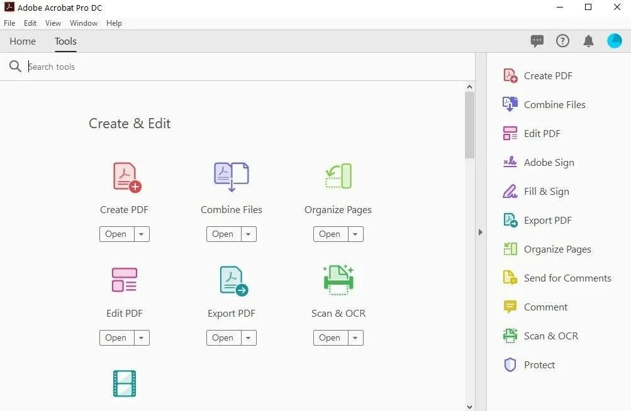Click the 'Organize Pages' label in the main grid

(338, 210)
